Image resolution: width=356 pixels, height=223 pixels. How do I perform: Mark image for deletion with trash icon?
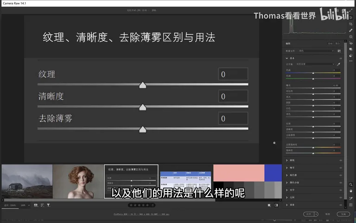click(153, 205)
